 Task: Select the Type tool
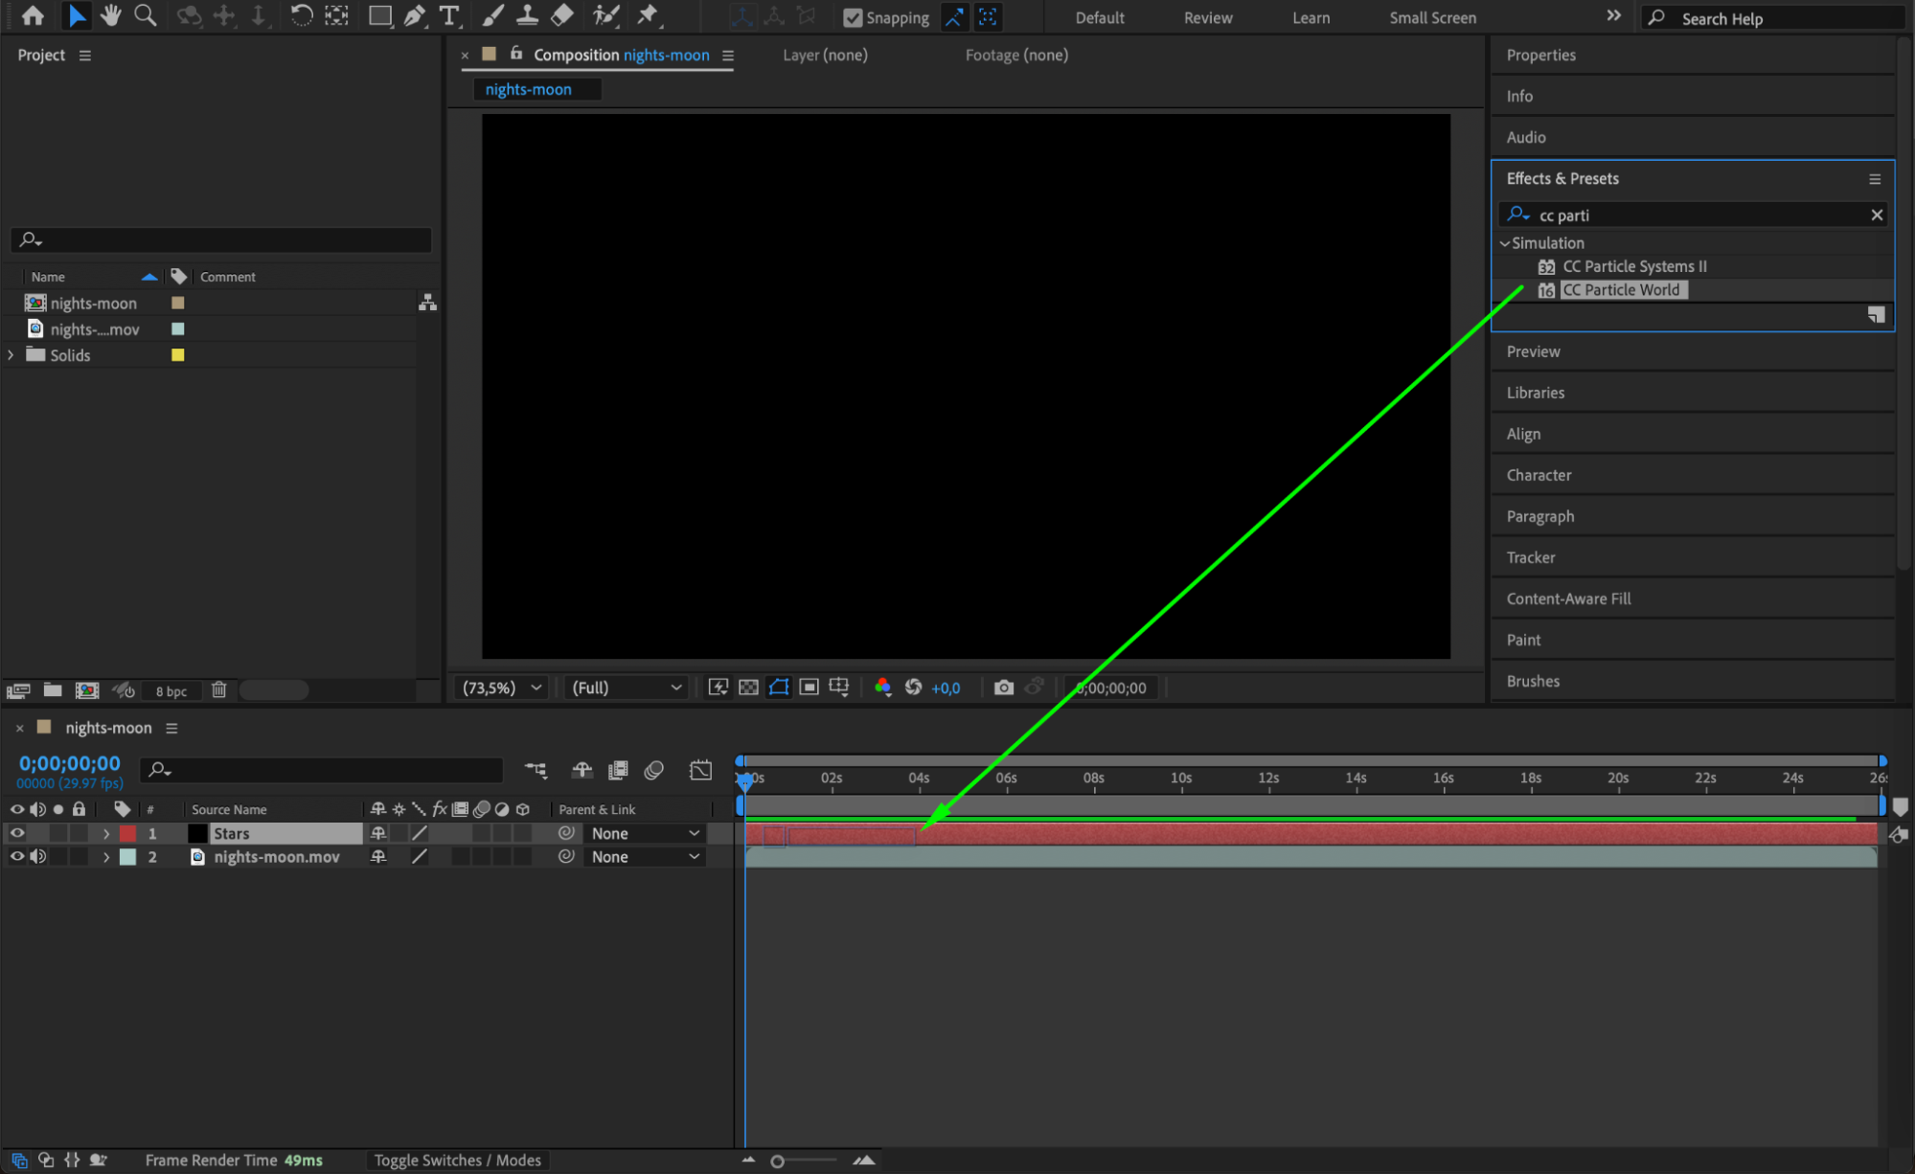tap(448, 15)
